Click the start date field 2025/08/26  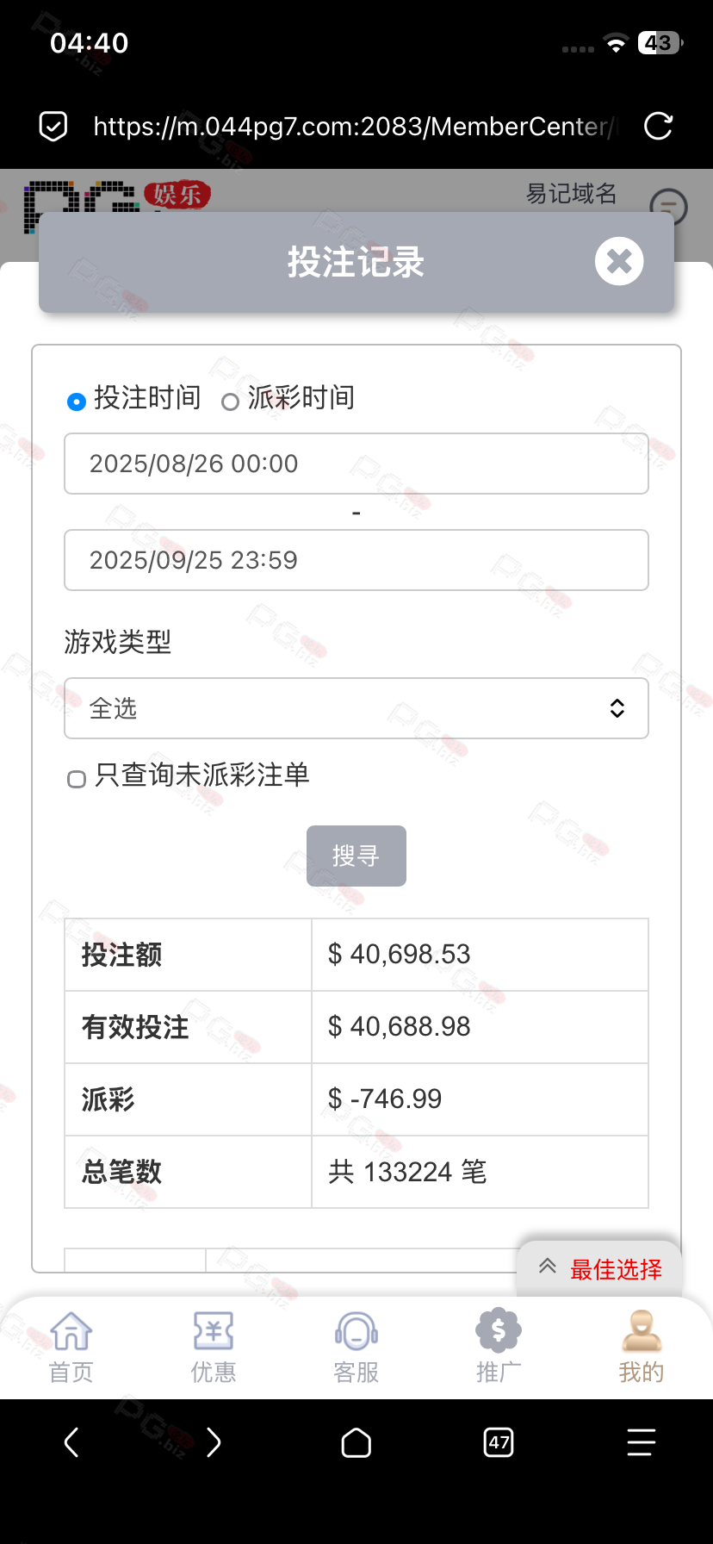pyautogui.click(x=356, y=464)
